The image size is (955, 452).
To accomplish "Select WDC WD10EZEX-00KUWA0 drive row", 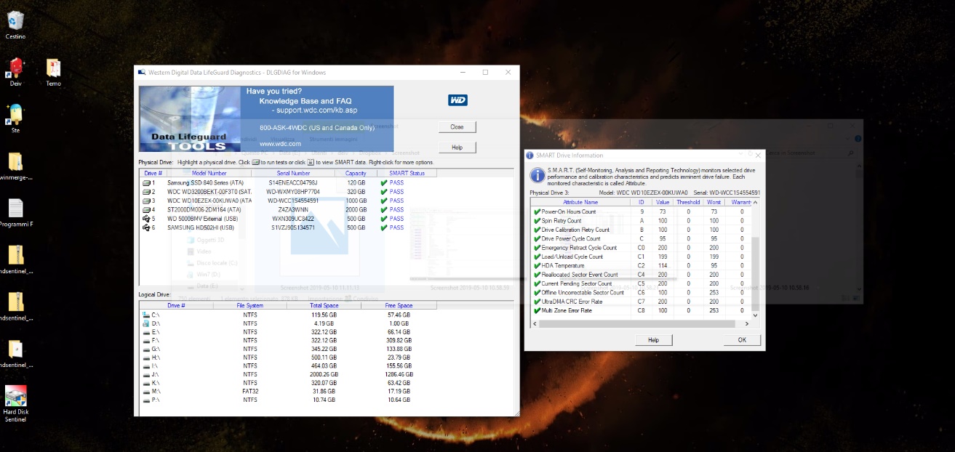I will [289, 201].
